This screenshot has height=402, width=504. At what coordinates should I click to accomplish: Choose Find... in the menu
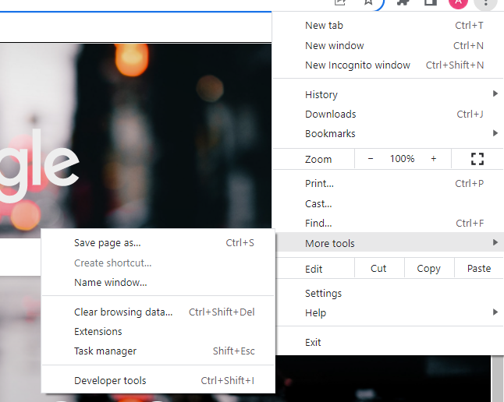[x=388, y=223]
